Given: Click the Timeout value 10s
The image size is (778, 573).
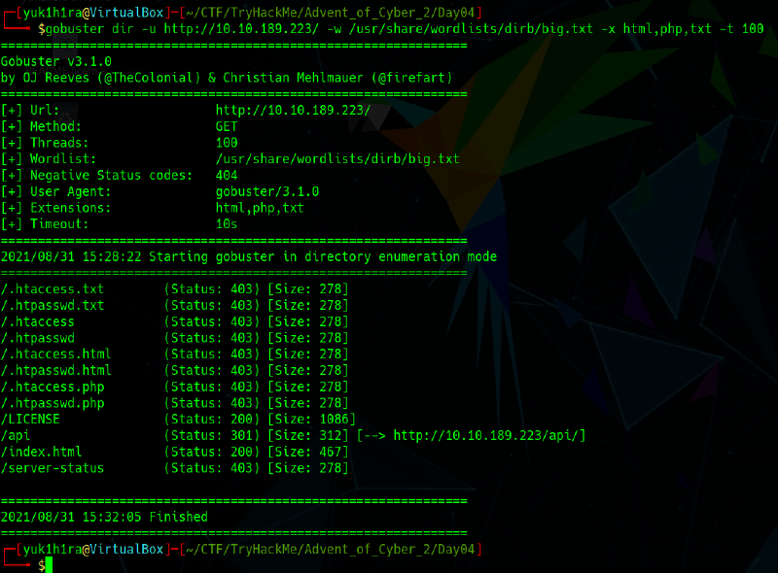Looking at the screenshot, I should [227, 223].
